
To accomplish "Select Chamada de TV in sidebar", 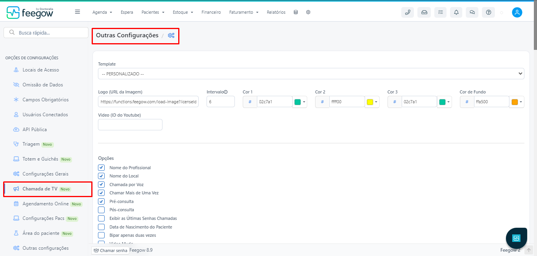I will click(40, 189).
